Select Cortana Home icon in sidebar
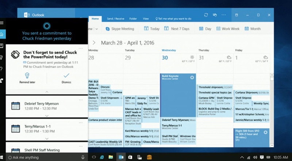Image resolution: width=292 pixels, height=161 pixels. click(2, 34)
